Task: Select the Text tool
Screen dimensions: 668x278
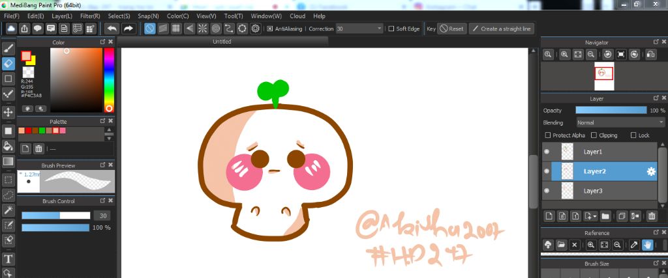Action: (8, 259)
